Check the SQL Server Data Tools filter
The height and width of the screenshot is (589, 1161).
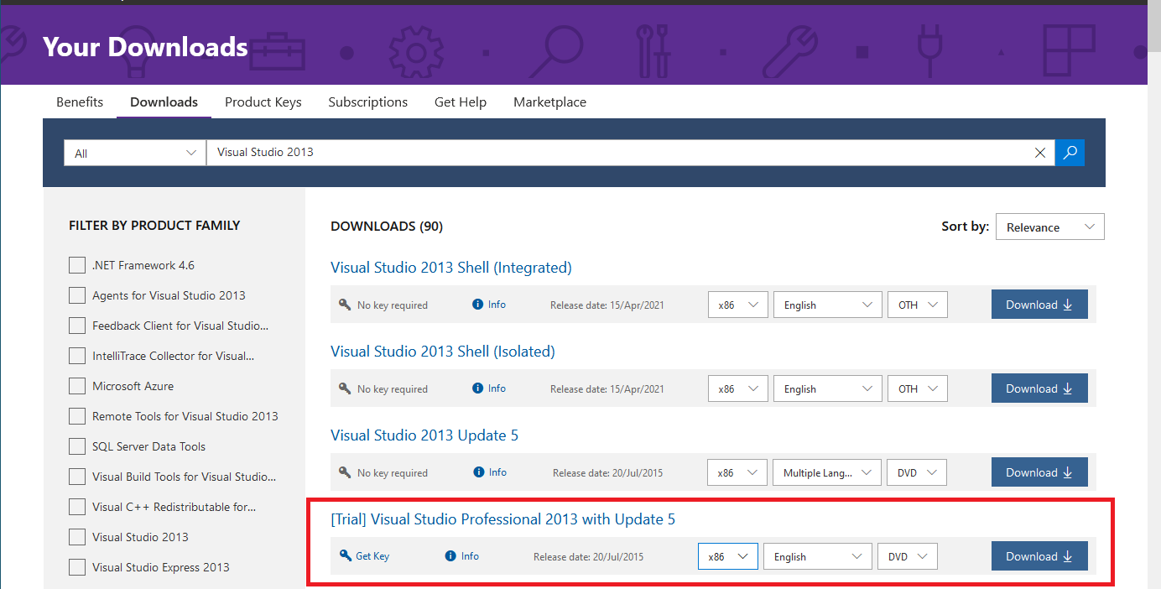[x=77, y=446]
